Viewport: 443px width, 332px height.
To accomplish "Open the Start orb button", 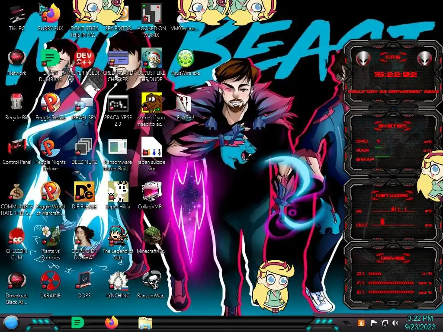I will click(11, 322).
